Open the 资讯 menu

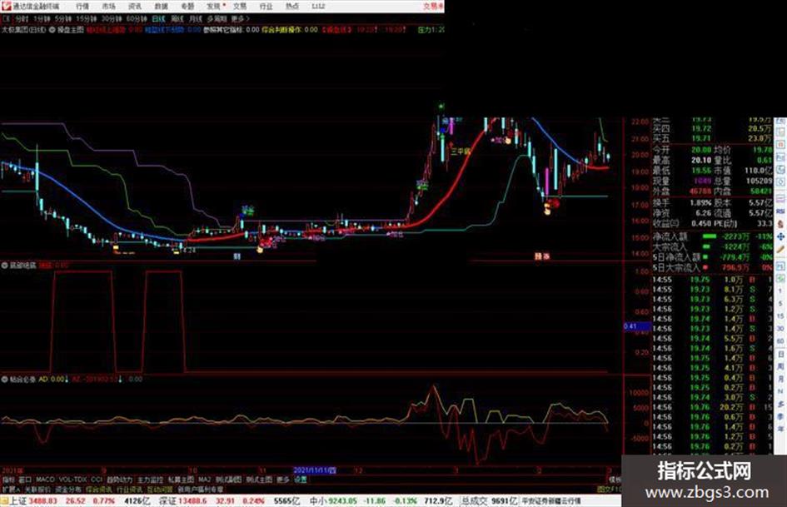click(x=135, y=7)
